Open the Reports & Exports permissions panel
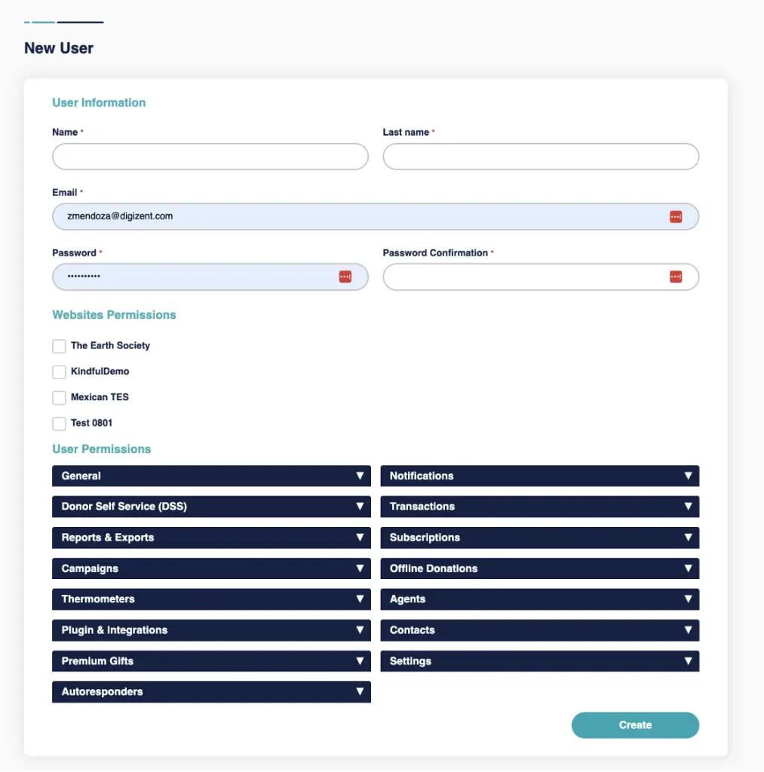Screen dimensions: 764x772 pyautogui.click(x=211, y=538)
